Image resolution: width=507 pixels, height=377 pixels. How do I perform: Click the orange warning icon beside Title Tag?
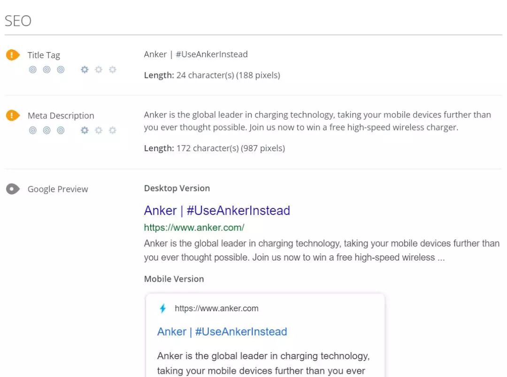(x=13, y=55)
